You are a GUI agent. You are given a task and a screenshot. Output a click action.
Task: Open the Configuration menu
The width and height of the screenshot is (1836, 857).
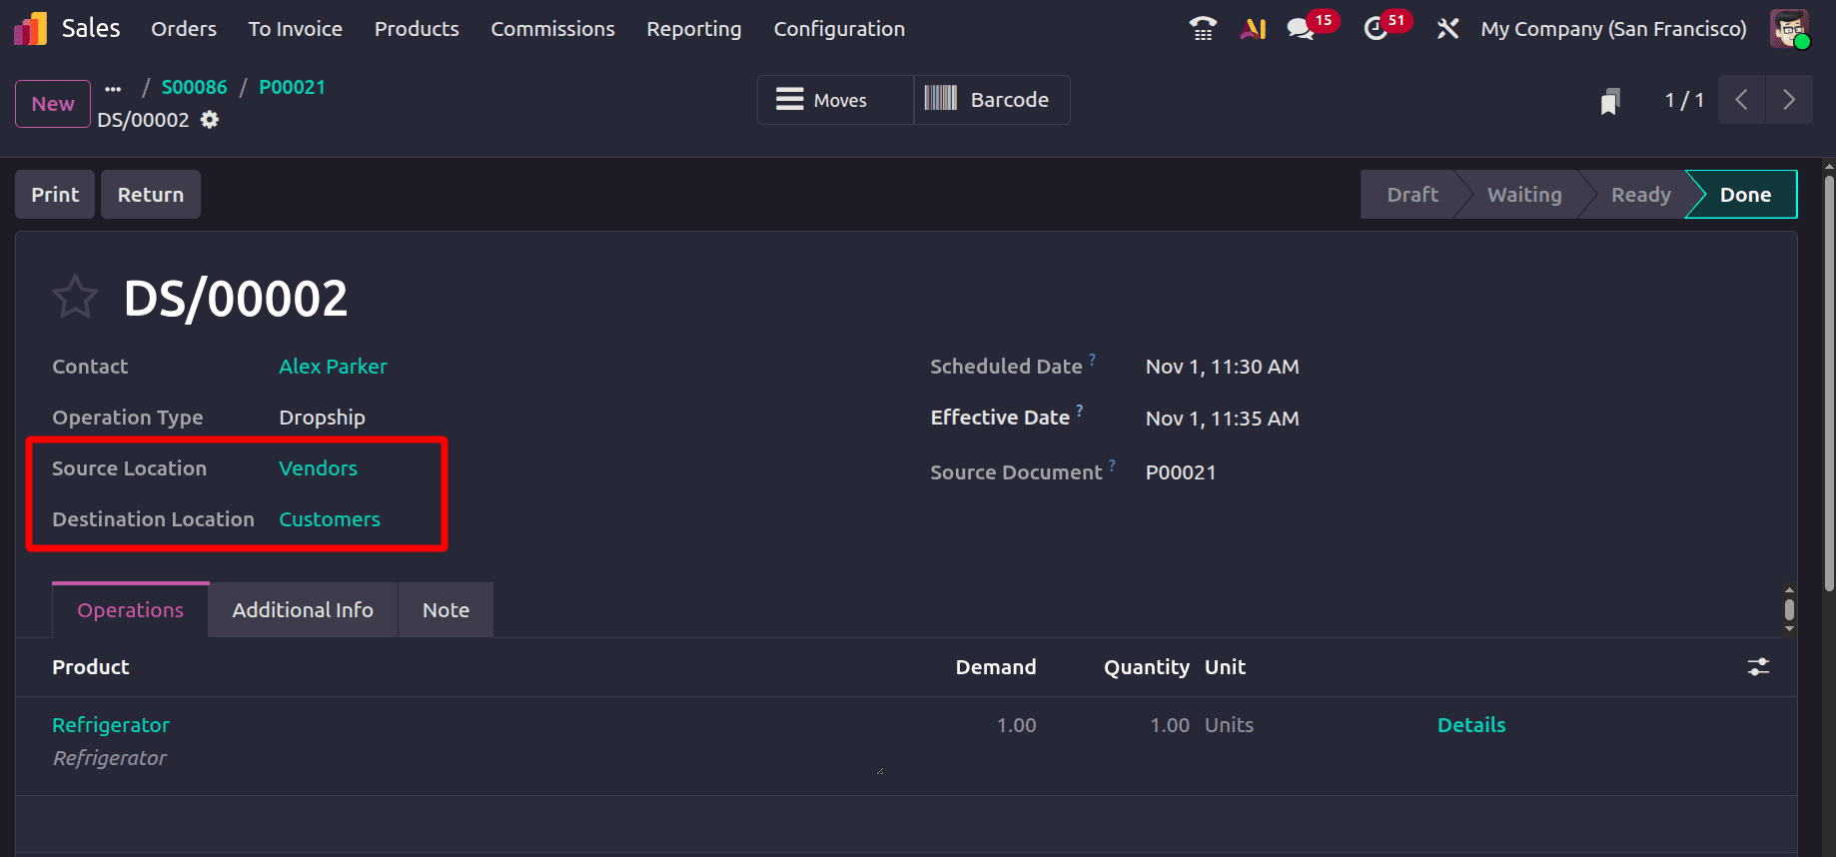pos(839,29)
